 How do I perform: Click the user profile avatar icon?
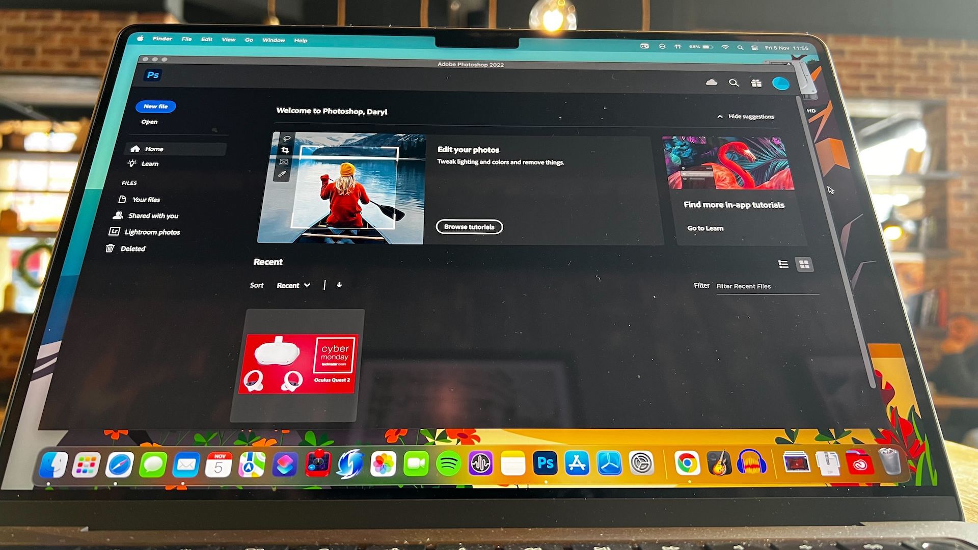click(x=781, y=82)
